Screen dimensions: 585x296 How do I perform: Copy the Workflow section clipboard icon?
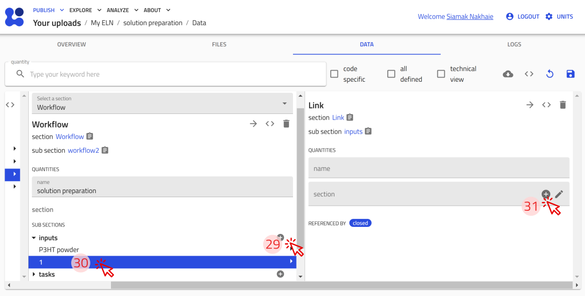coord(90,136)
